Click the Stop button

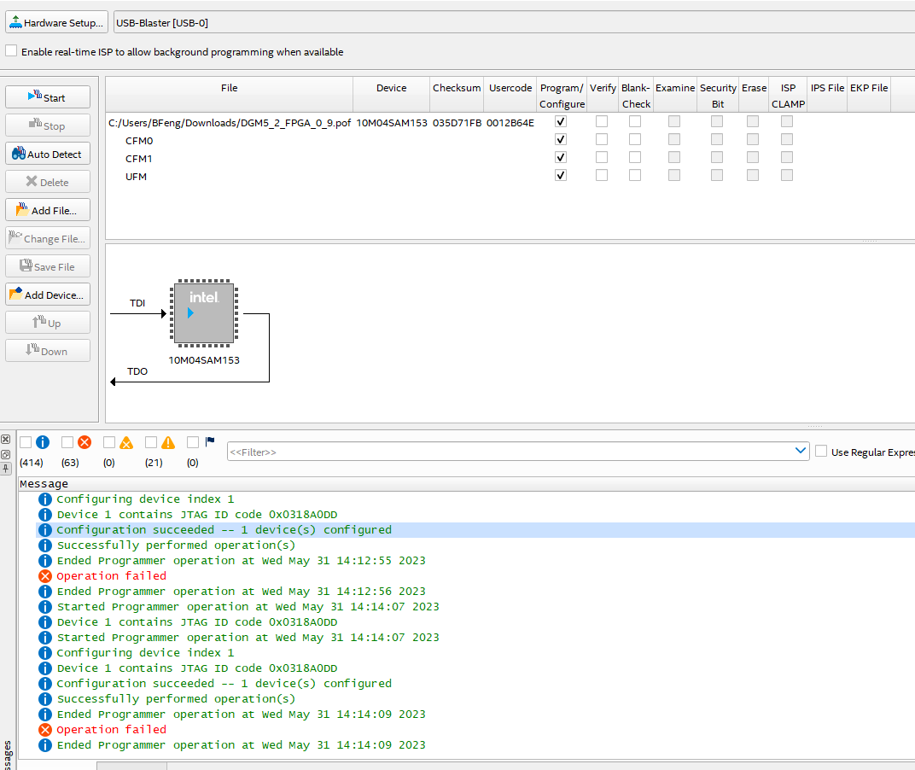coord(48,125)
